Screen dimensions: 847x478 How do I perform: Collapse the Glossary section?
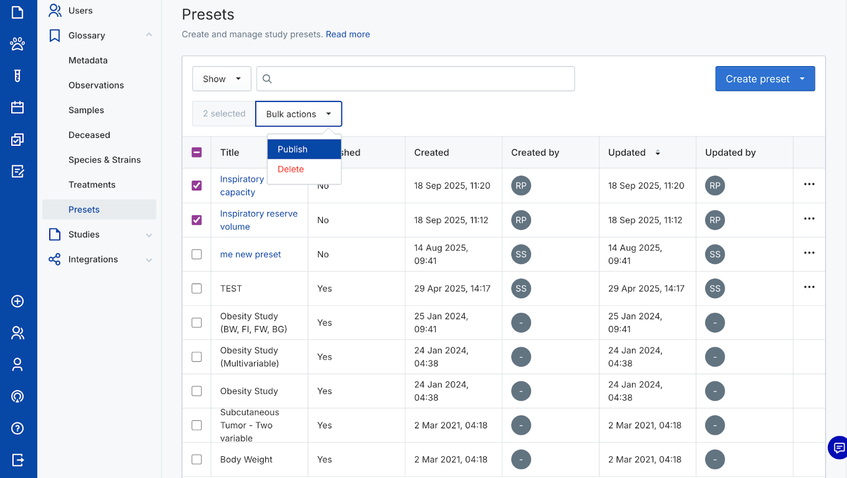(149, 35)
